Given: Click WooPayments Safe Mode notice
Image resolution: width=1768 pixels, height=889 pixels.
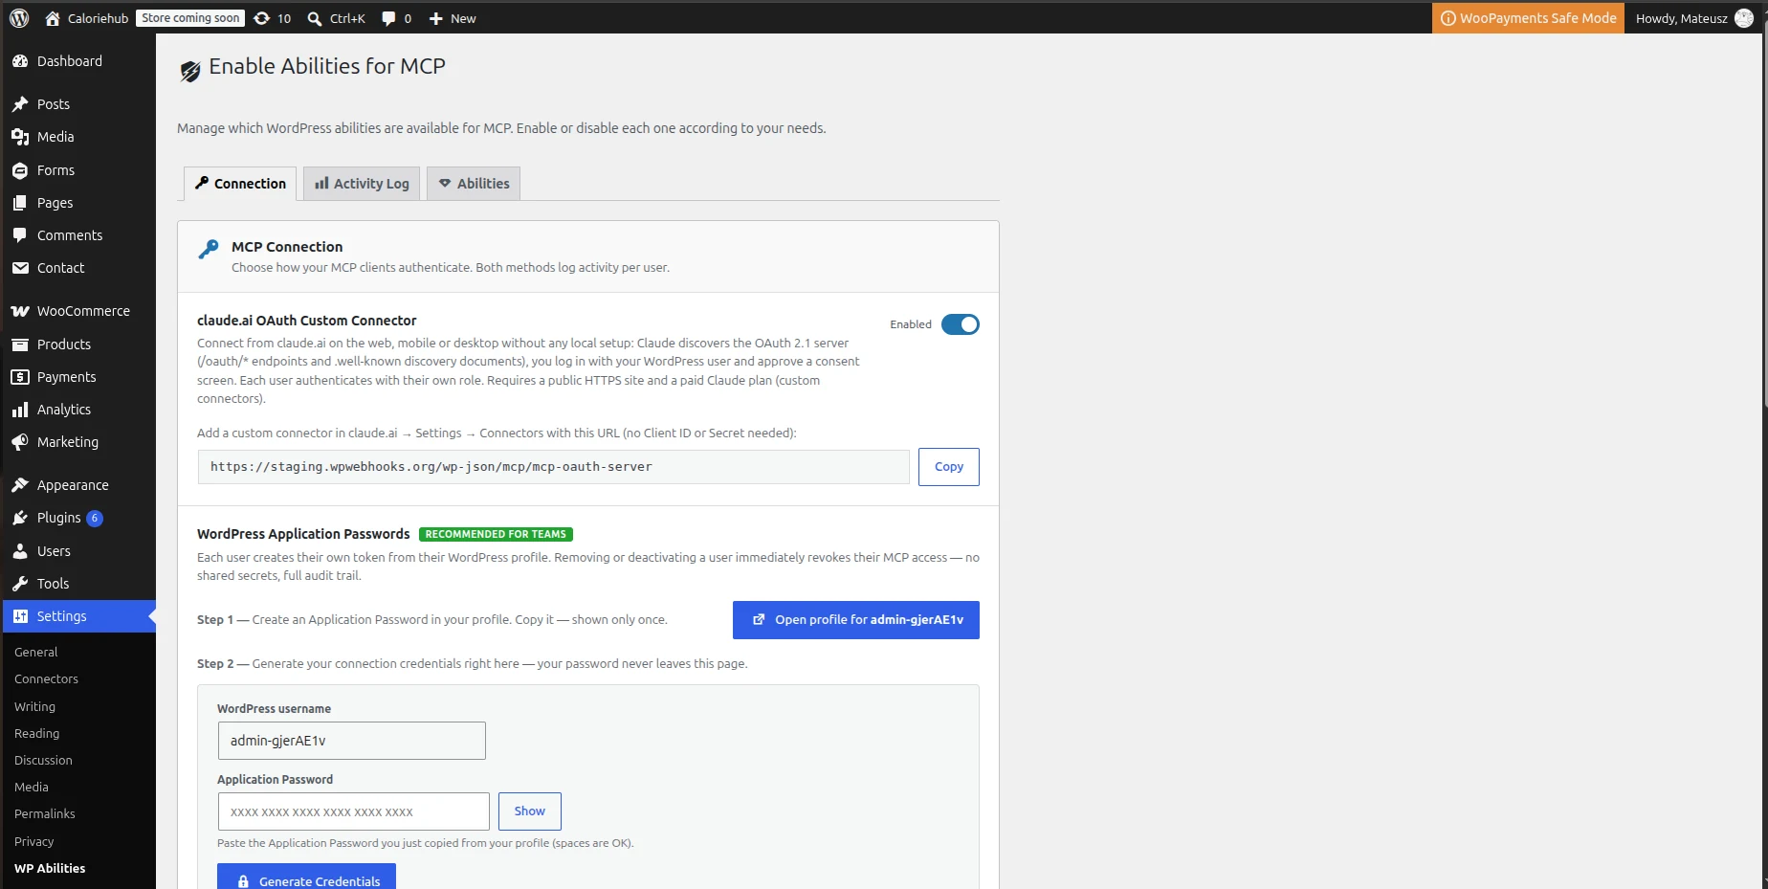Looking at the screenshot, I should click(x=1528, y=18).
